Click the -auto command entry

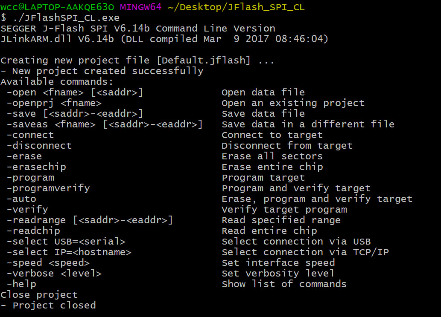pos(21,199)
